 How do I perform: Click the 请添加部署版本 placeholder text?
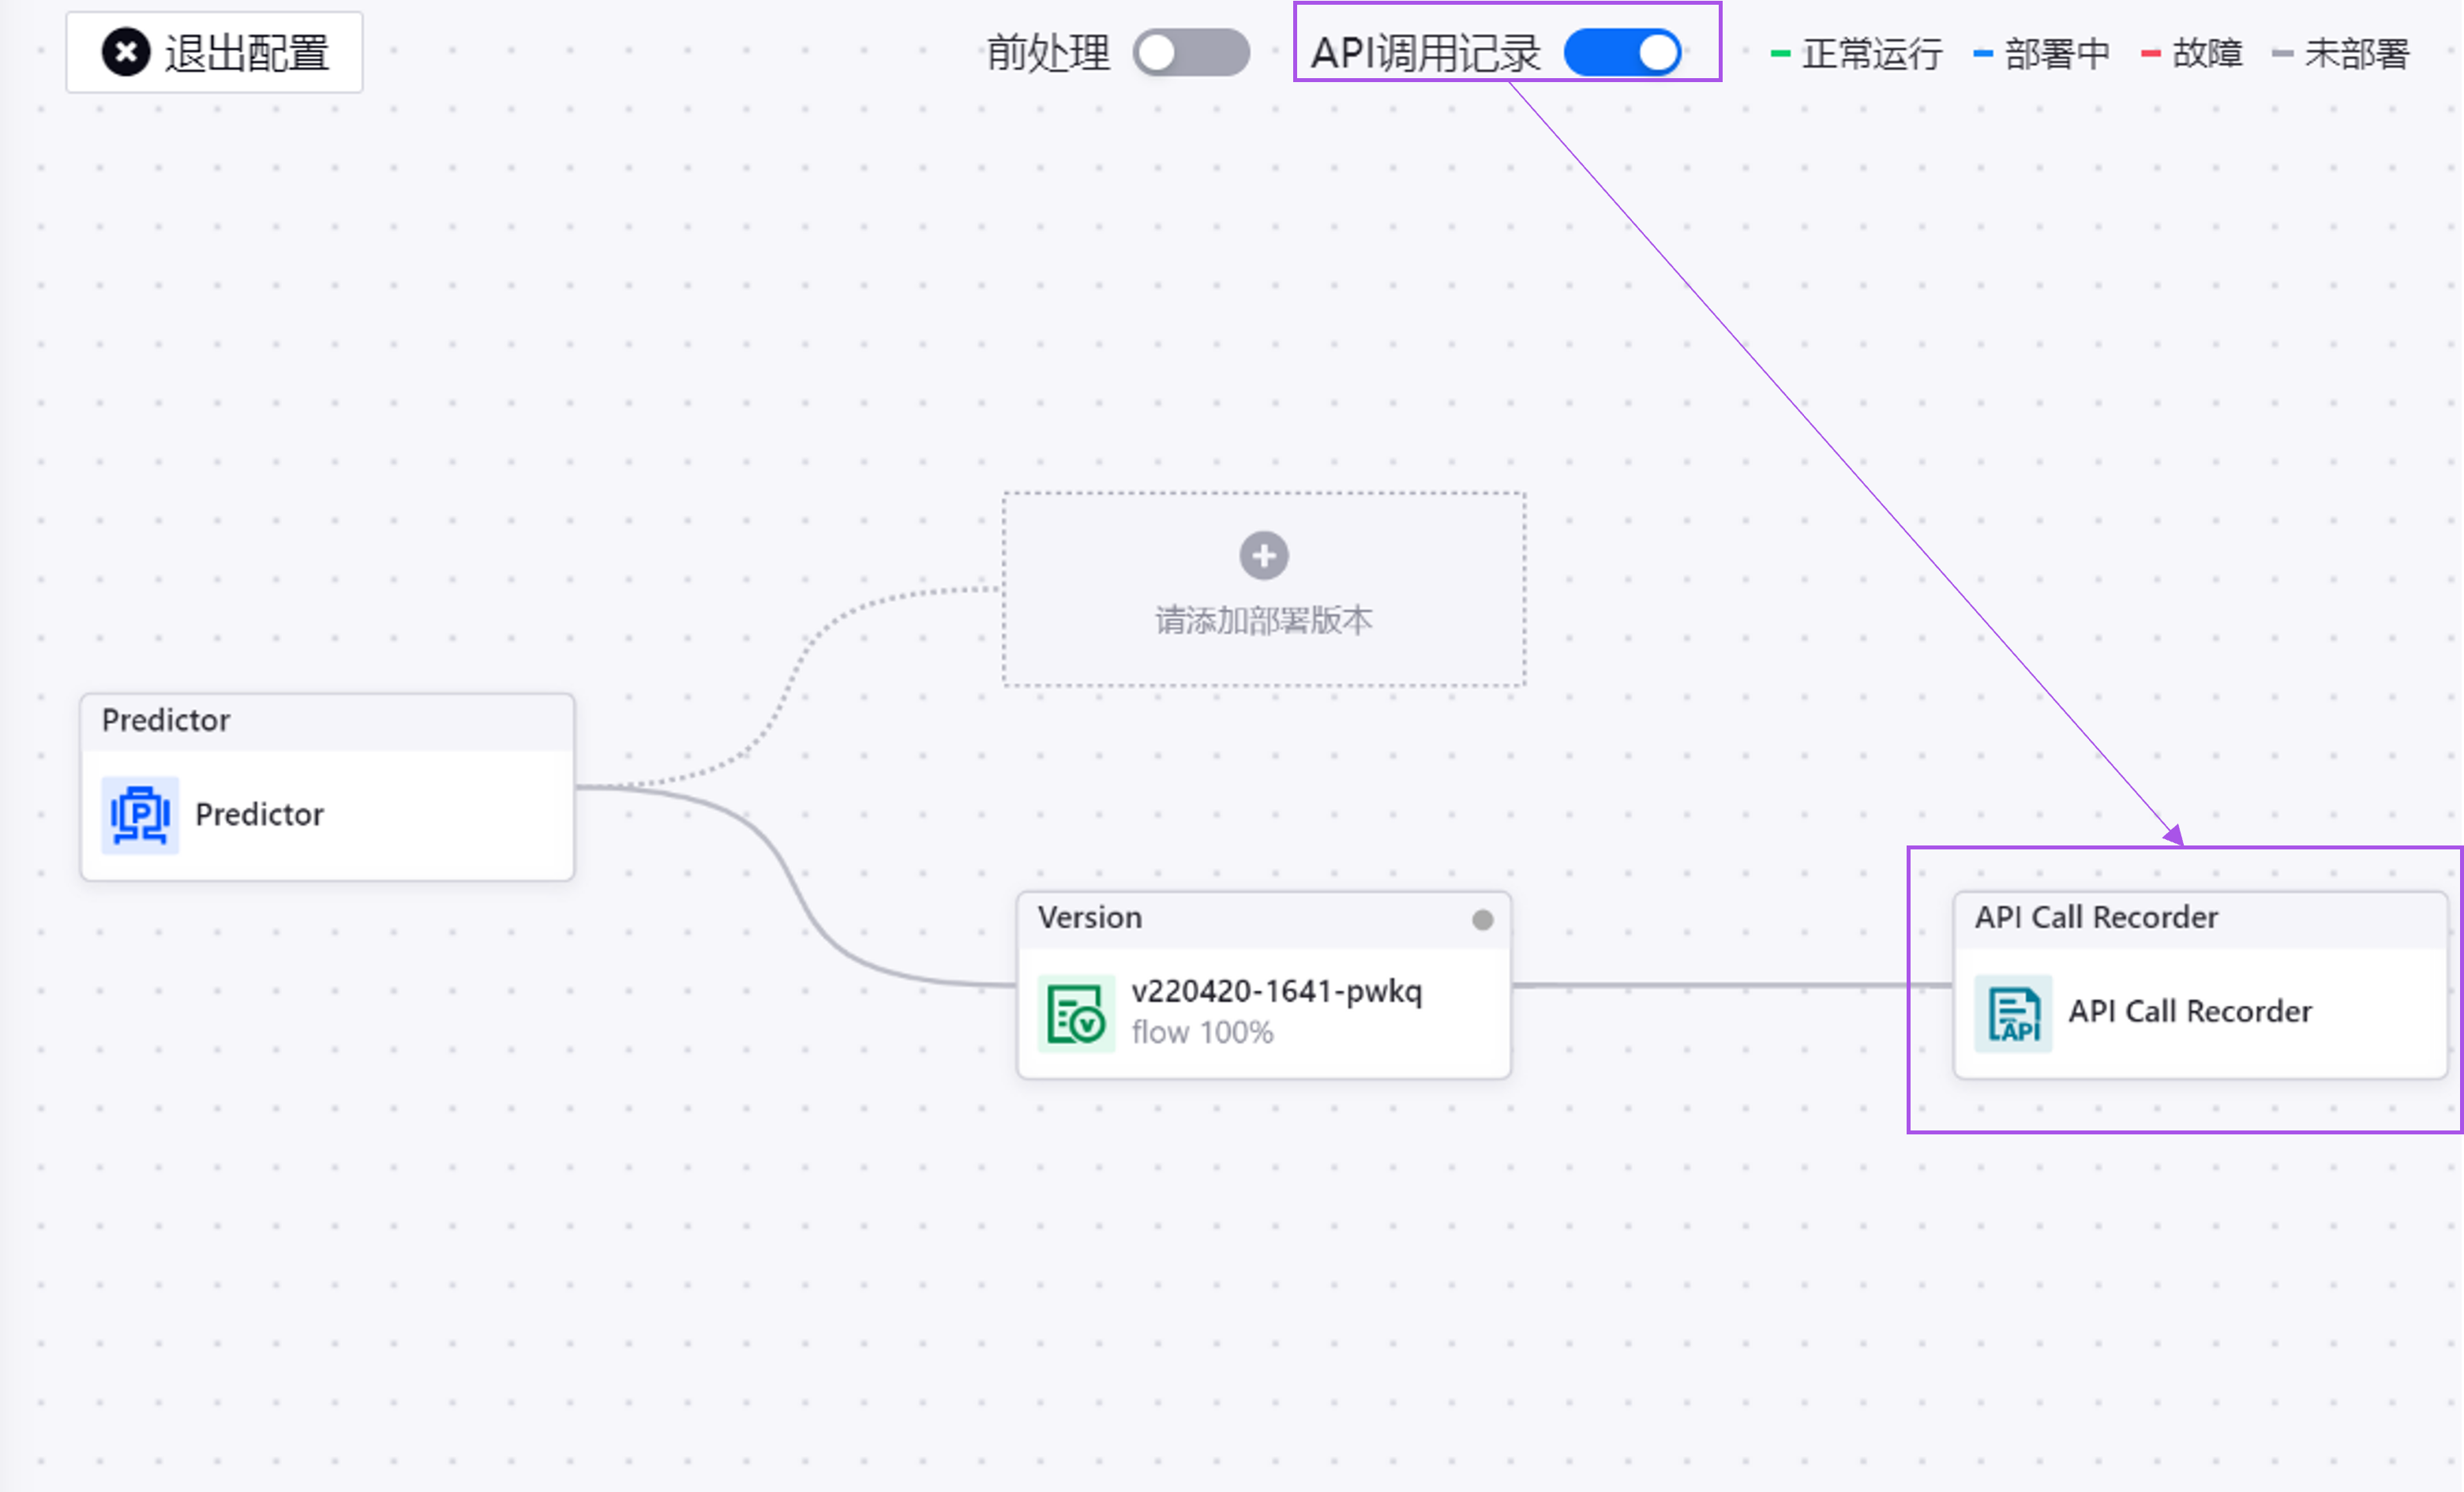pos(1264,620)
